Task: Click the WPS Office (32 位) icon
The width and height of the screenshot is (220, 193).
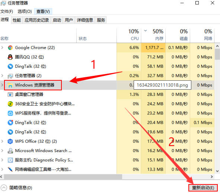Action: pos(10,141)
